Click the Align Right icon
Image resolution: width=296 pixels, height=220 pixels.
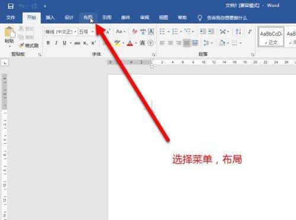point(179,43)
